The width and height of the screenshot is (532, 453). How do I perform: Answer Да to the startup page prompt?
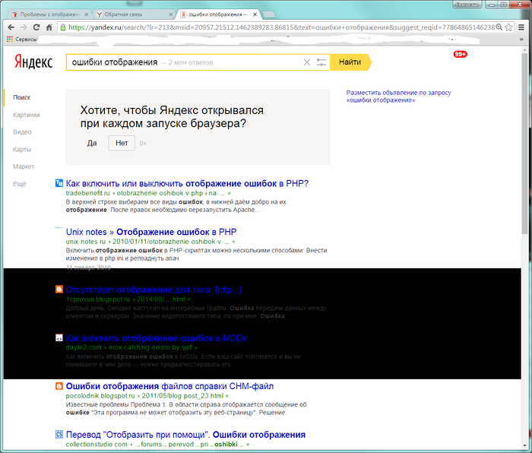(92, 143)
